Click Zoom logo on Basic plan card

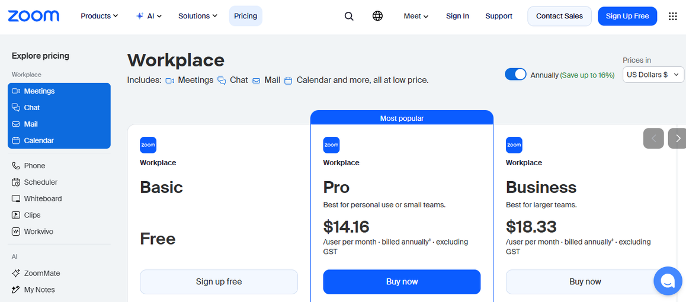(148, 145)
